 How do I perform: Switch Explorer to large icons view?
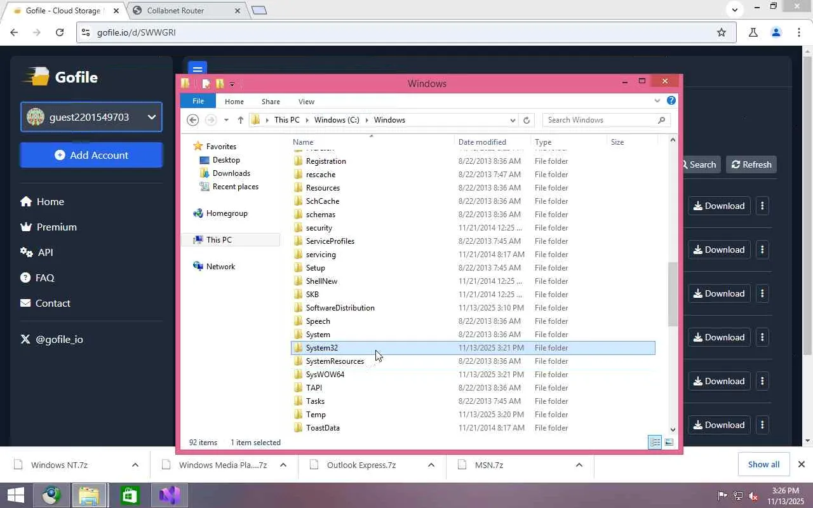(x=669, y=443)
